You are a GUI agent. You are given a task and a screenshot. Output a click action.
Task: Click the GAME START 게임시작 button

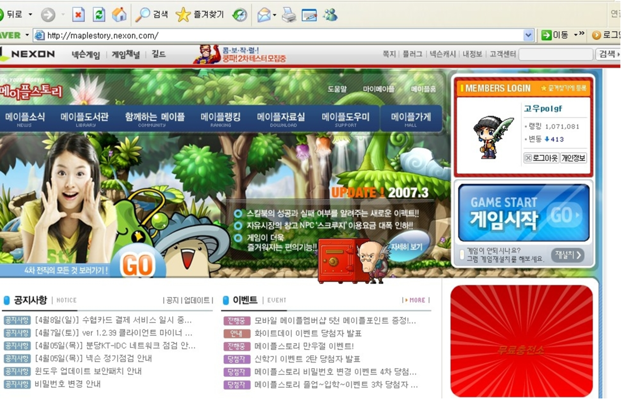pyautogui.click(x=524, y=213)
